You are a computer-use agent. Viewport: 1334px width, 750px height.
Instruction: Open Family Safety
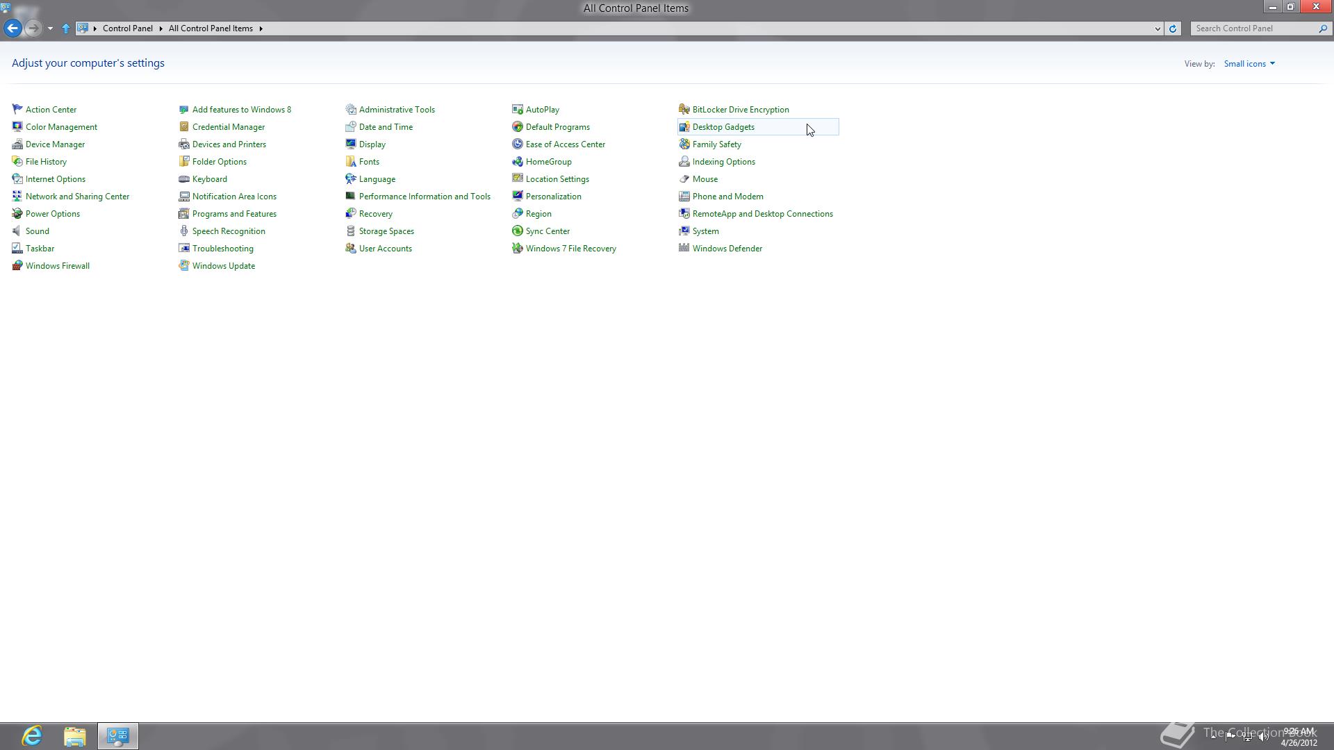(716, 144)
